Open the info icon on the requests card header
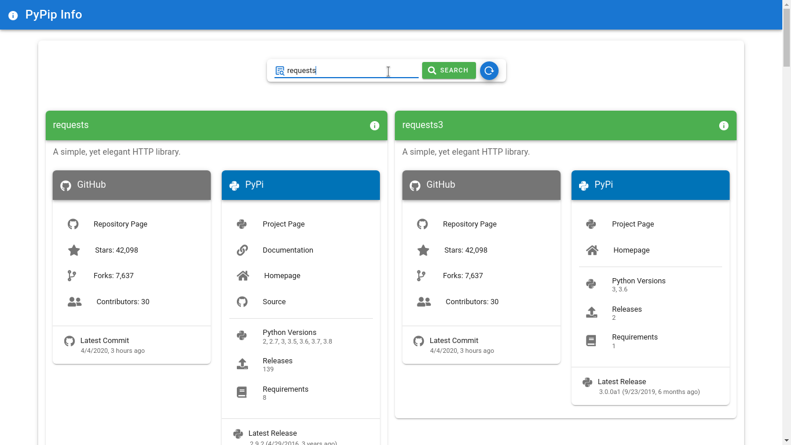The width and height of the screenshot is (791, 445). [x=375, y=126]
